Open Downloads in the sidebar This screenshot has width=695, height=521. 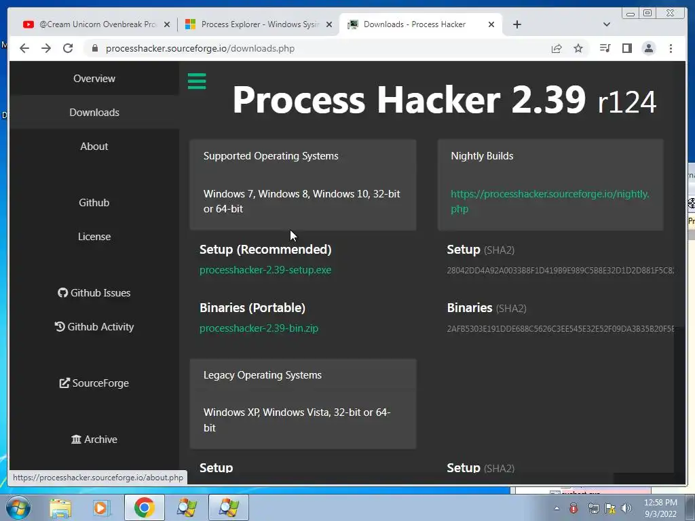click(94, 113)
